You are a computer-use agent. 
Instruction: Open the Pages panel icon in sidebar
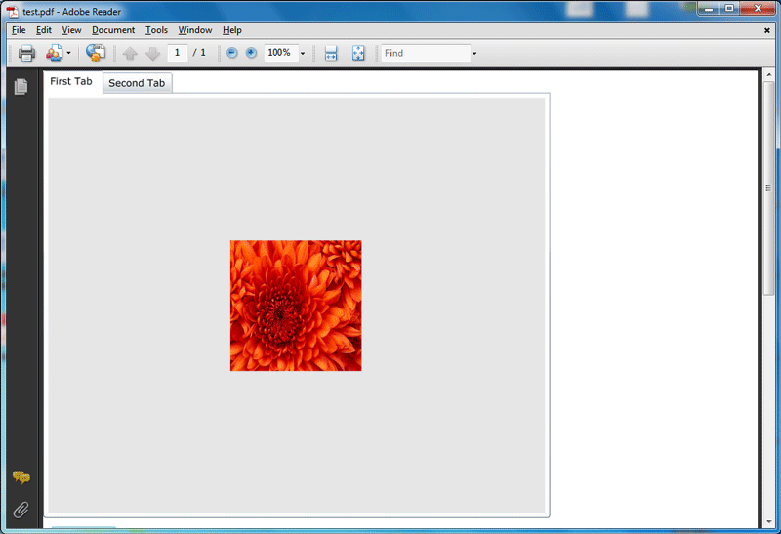pos(21,87)
